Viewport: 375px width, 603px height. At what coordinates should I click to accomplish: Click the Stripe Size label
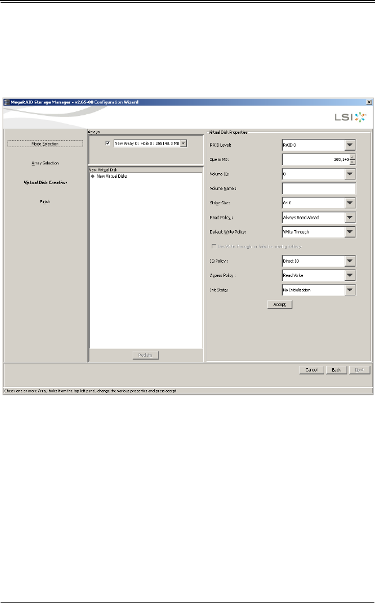point(220,203)
